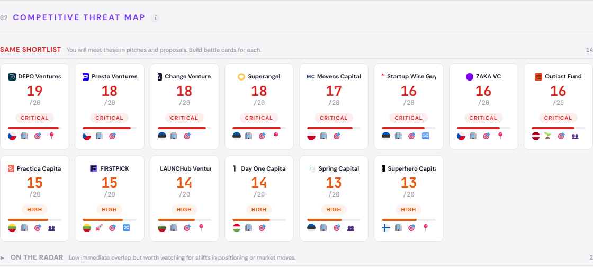Click the building icon on Presto Ventures card
The image size is (593, 267).
pos(99,136)
